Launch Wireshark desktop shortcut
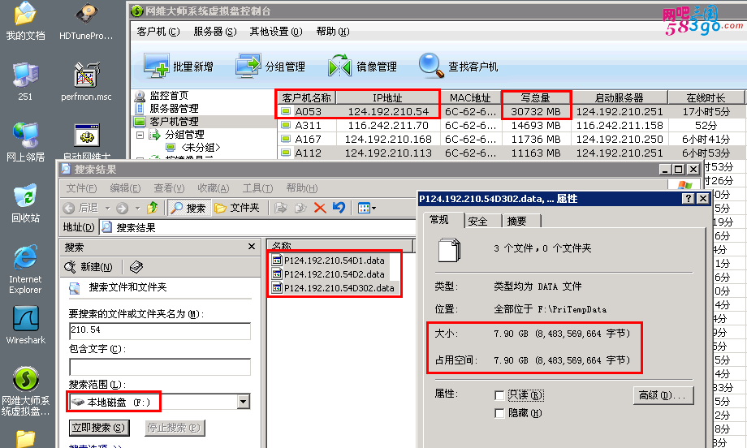Screen dimensions: 747x448 [x=25, y=325]
